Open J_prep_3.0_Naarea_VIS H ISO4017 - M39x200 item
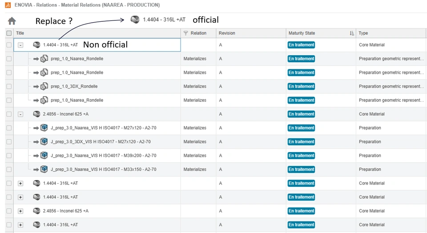The height and width of the screenshot is (233, 427). tap(103, 156)
